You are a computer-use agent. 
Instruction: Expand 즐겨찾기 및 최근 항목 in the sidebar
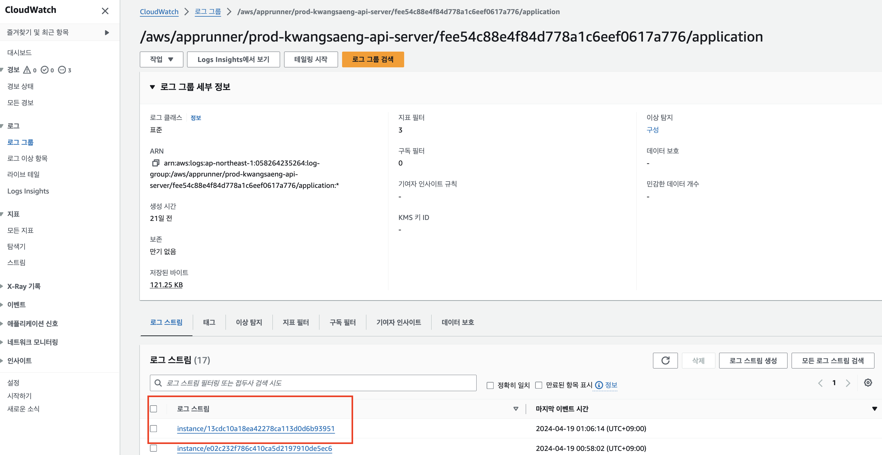pos(107,32)
